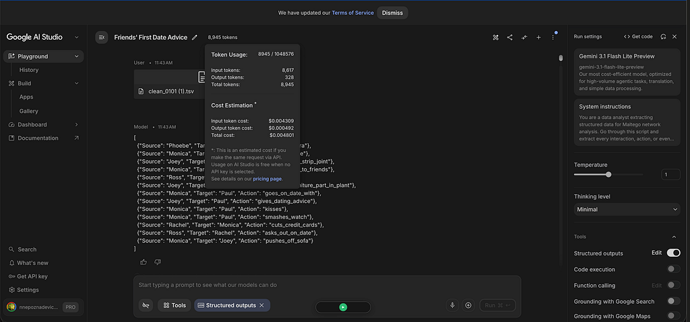Select the Gemini 3.1 Flash Lite Preview model card
Screen dimensions: 690x322
click(x=627, y=72)
